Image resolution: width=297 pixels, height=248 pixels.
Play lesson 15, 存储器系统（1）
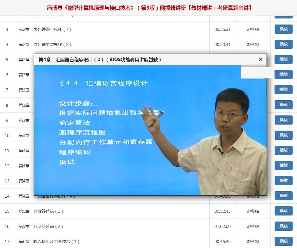click(x=283, y=211)
